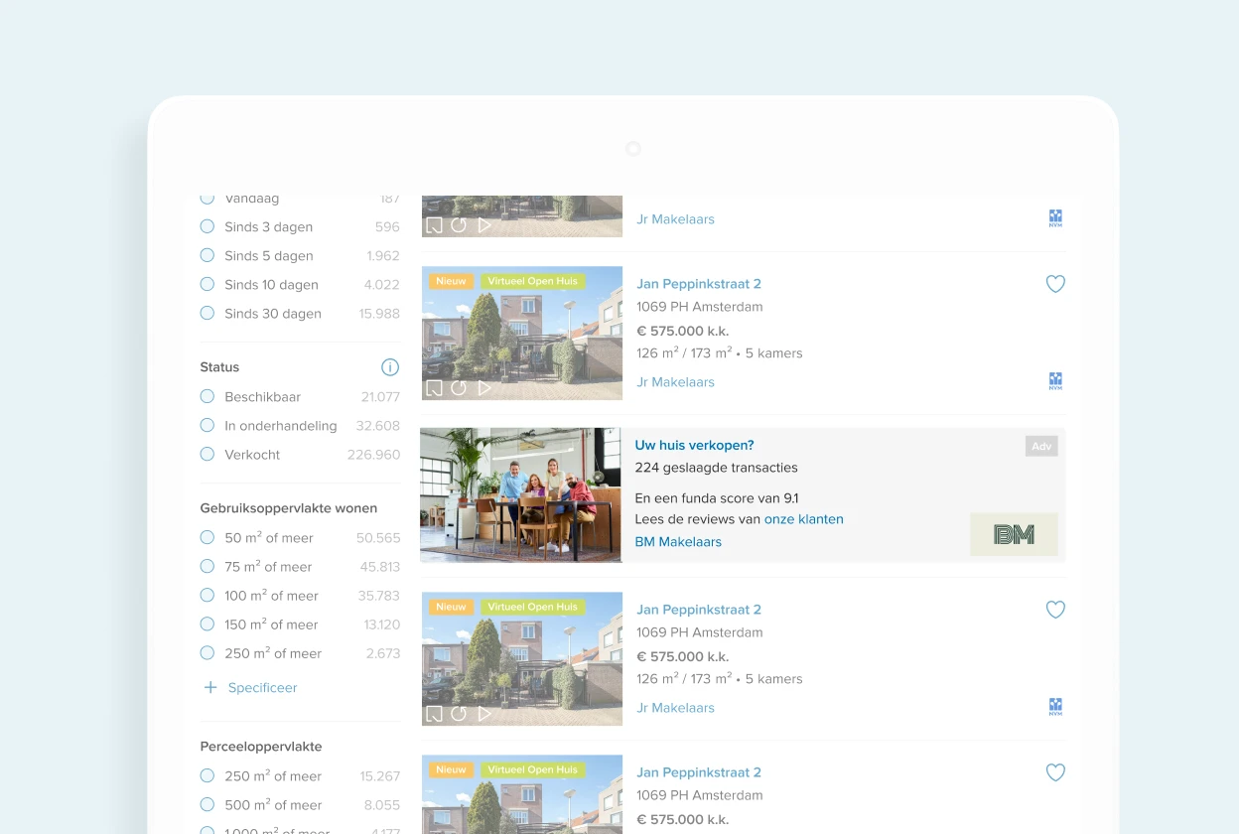Open the BM Makelaars link
Image resolution: width=1239 pixels, height=834 pixels.
tap(678, 542)
